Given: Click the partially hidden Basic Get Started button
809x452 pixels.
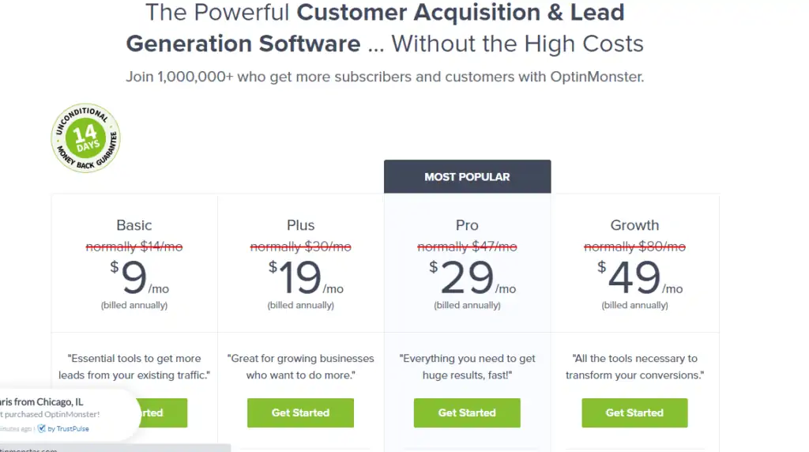Looking at the screenshot, I should [x=163, y=412].
